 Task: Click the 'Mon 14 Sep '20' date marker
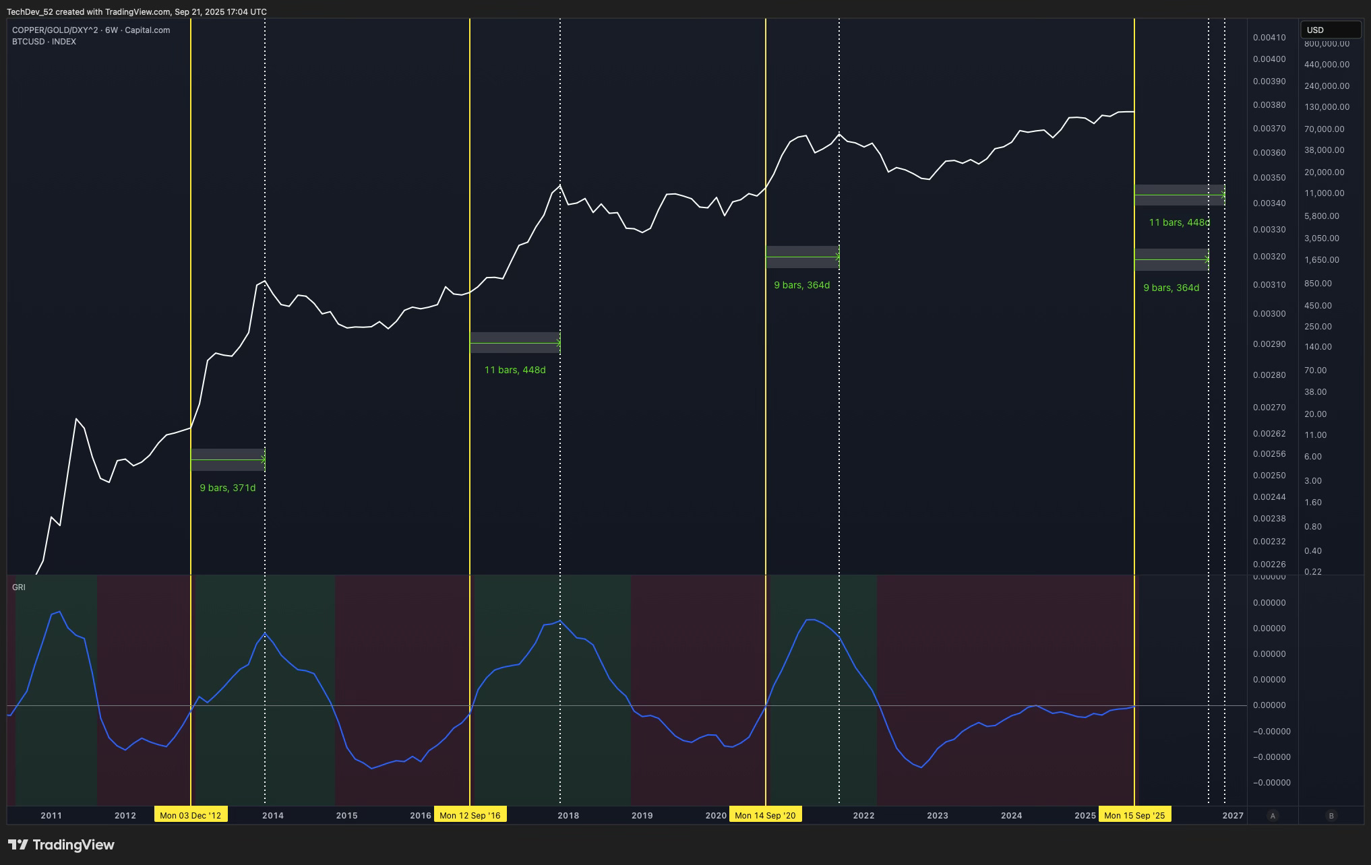click(765, 814)
